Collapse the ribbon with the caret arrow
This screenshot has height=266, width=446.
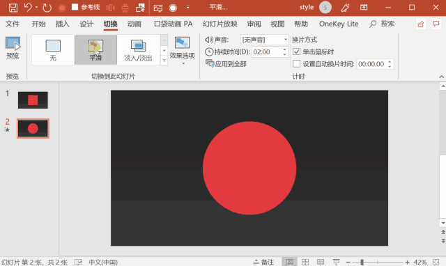(x=441, y=77)
